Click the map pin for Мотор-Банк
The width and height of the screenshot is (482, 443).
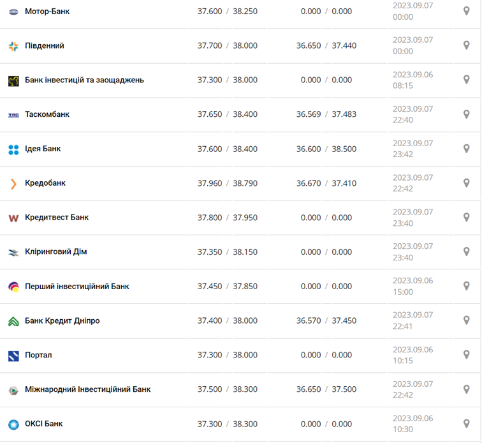(466, 11)
